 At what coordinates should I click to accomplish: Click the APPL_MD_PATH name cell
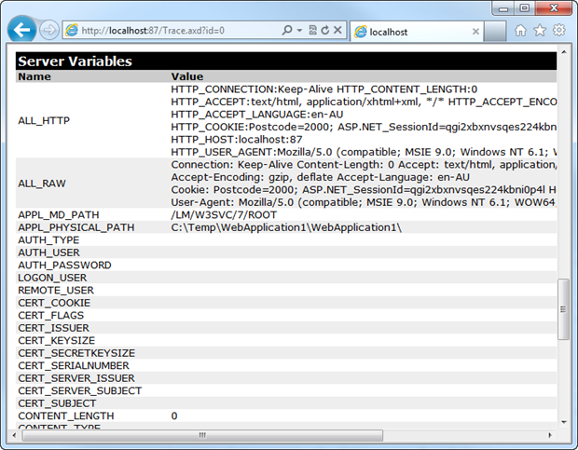coord(59,214)
